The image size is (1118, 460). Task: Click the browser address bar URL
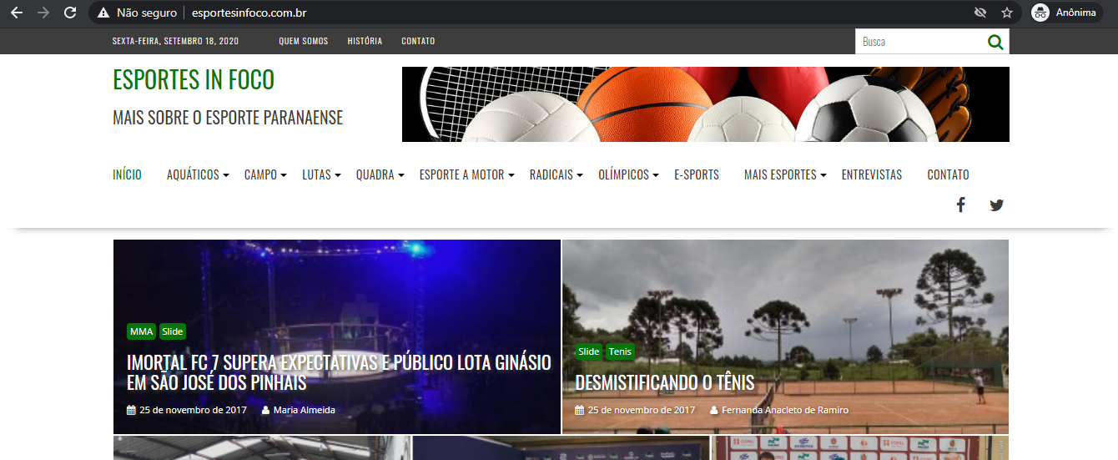pos(249,13)
